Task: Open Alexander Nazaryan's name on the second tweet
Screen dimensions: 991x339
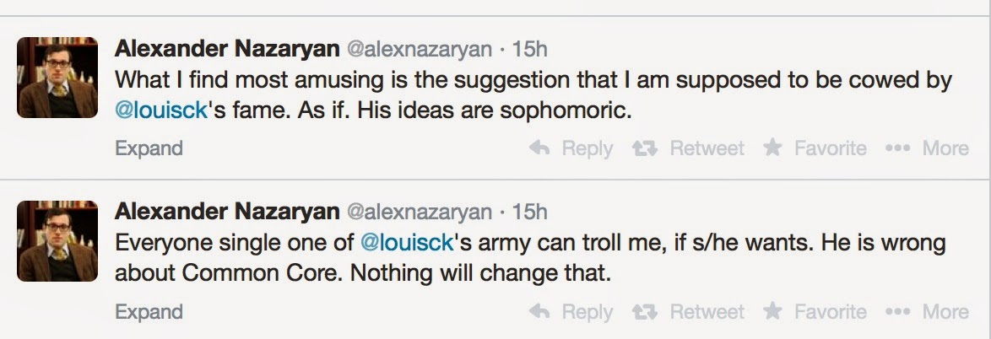Action: tap(226, 211)
